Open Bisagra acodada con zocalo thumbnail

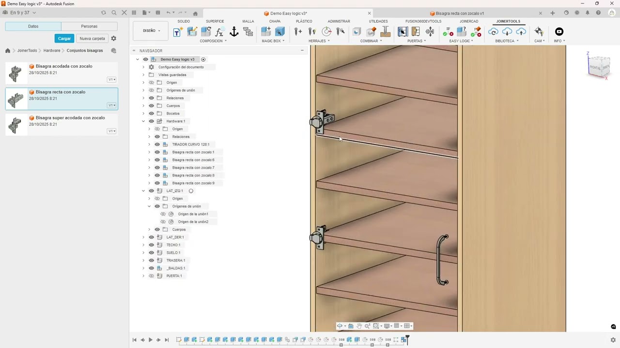[15, 73]
